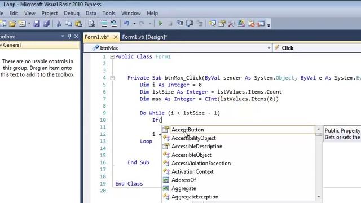Open the Properties Window toolbar icon
Image resolution: width=361 pixels, height=203 pixels.
tap(222, 24)
